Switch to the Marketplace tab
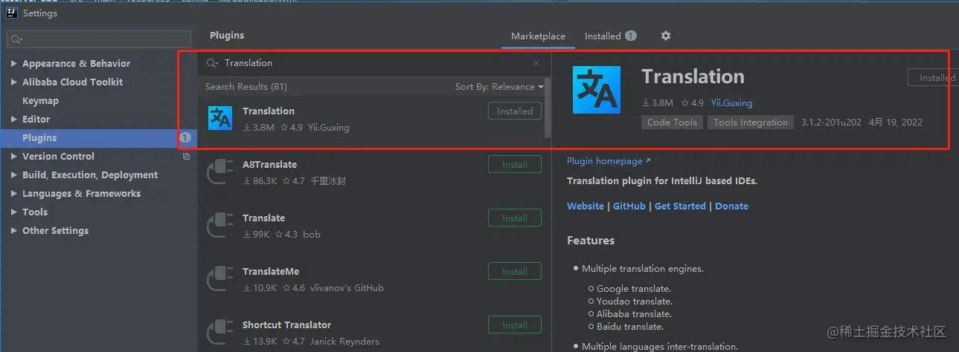The image size is (959, 352). [x=538, y=36]
